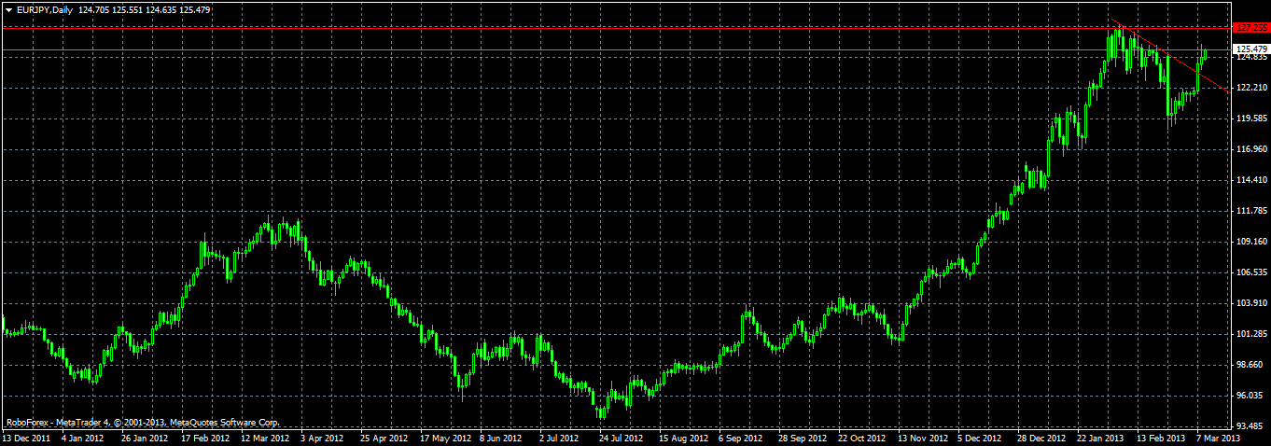The image size is (1271, 446).
Task: Click the small triangle beside EURJPY,Daily
Action: (8, 9)
